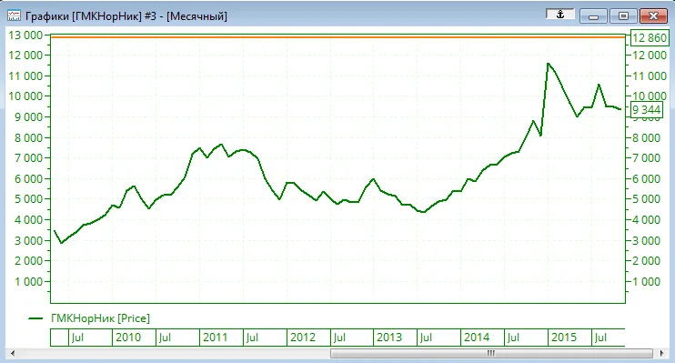This screenshot has width=675, height=363.
Task: Click the ГМКНорНик [Price] legend entry
Action: click(100, 318)
